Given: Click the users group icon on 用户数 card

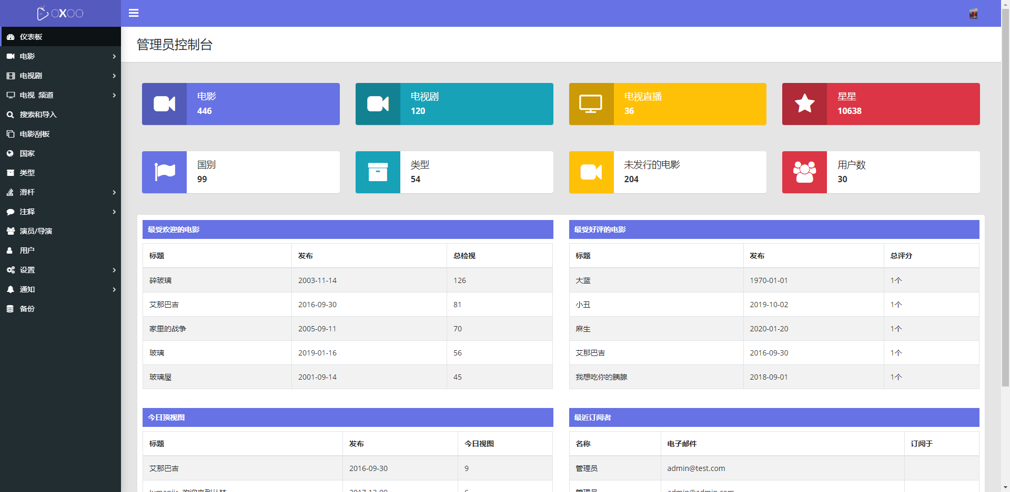Looking at the screenshot, I should click(x=804, y=172).
